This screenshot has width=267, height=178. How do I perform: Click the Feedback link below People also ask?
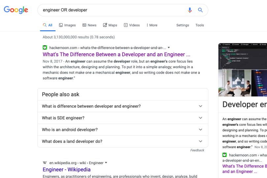tap(197, 150)
